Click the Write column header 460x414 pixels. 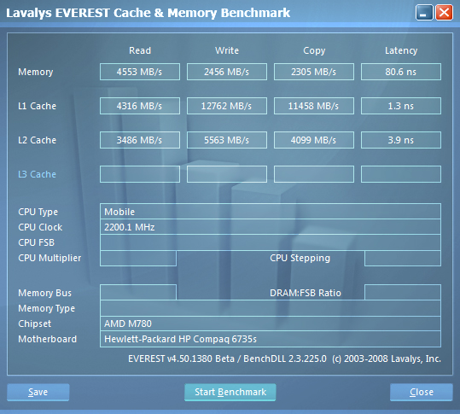coord(227,50)
